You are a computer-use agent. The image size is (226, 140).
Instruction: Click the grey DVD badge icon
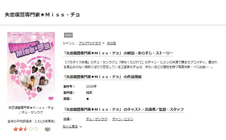[x=68, y=35]
